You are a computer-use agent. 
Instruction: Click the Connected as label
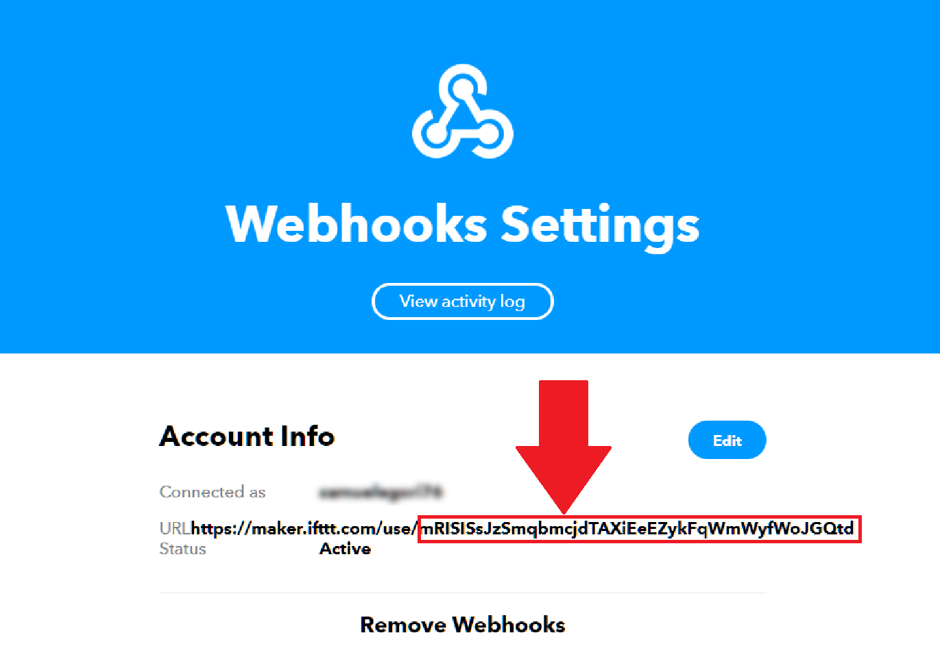213,492
